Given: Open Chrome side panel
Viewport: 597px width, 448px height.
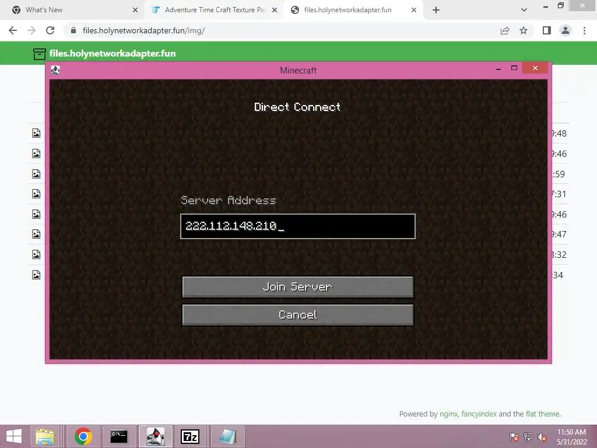Looking at the screenshot, I should coord(547,30).
